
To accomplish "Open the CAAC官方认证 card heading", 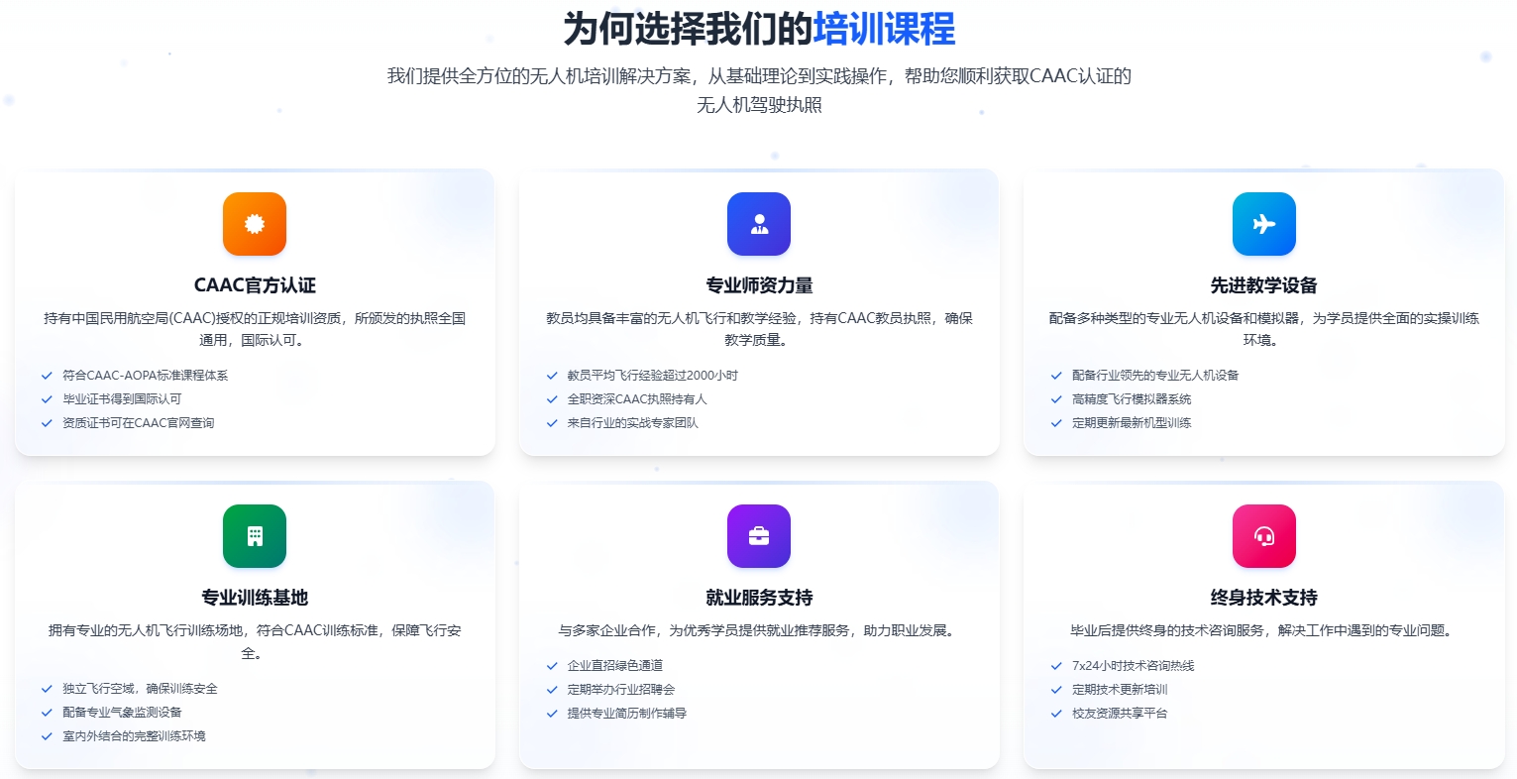I will pos(255,285).
